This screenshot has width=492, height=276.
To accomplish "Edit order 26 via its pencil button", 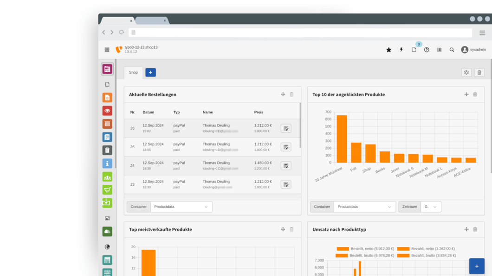I will [286, 128].
